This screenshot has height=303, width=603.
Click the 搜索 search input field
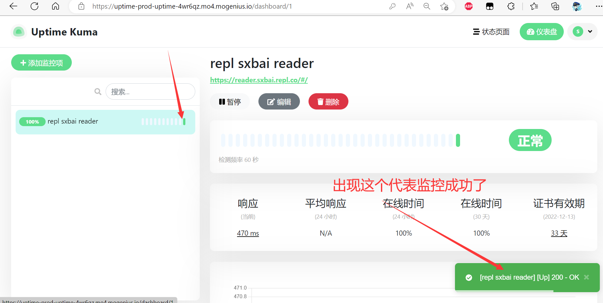coord(150,92)
